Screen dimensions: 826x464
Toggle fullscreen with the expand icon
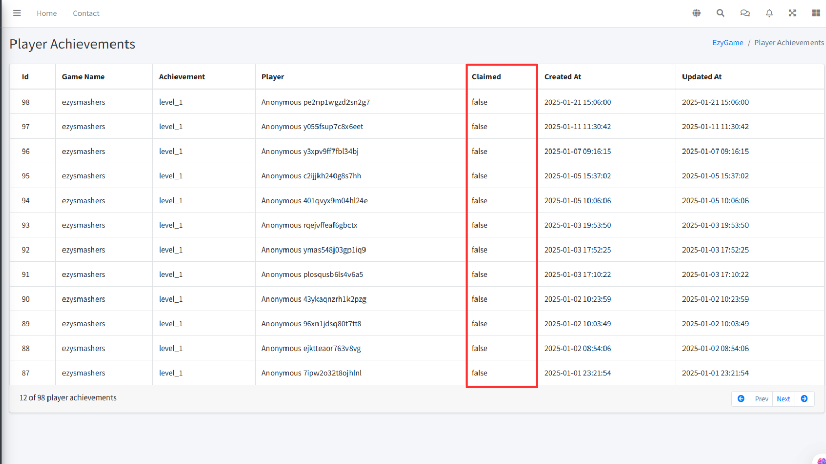(x=792, y=13)
